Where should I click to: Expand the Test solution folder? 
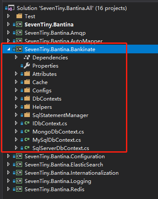coord(8,16)
